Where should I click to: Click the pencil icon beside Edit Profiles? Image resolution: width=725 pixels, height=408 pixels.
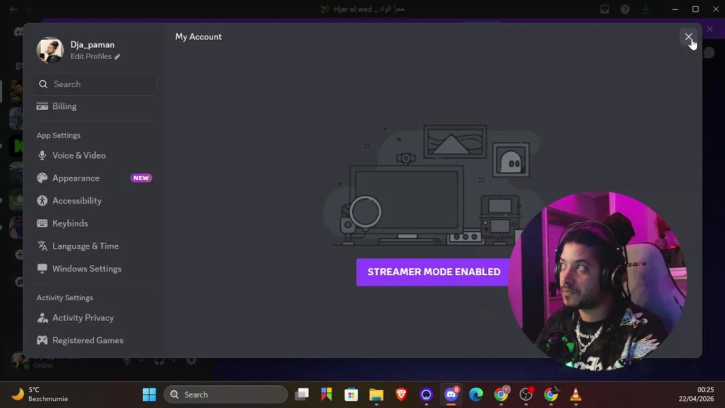click(x=117, y=57)
